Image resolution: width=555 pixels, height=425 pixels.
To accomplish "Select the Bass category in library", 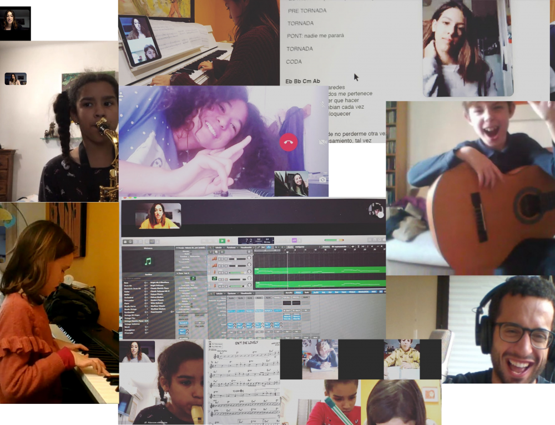I will click(x=126, y=282).
